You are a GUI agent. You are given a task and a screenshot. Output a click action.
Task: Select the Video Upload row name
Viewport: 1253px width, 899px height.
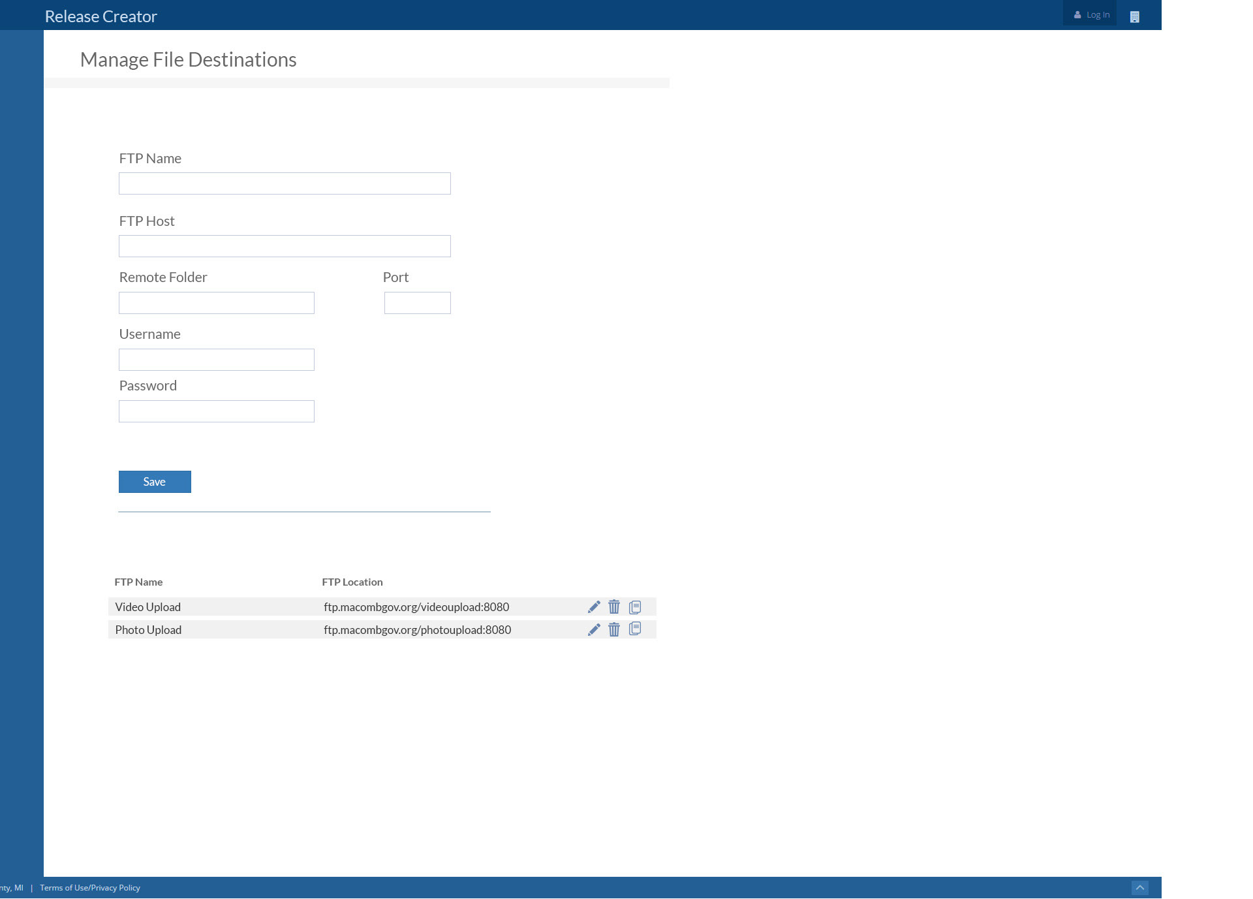point(148,607)
